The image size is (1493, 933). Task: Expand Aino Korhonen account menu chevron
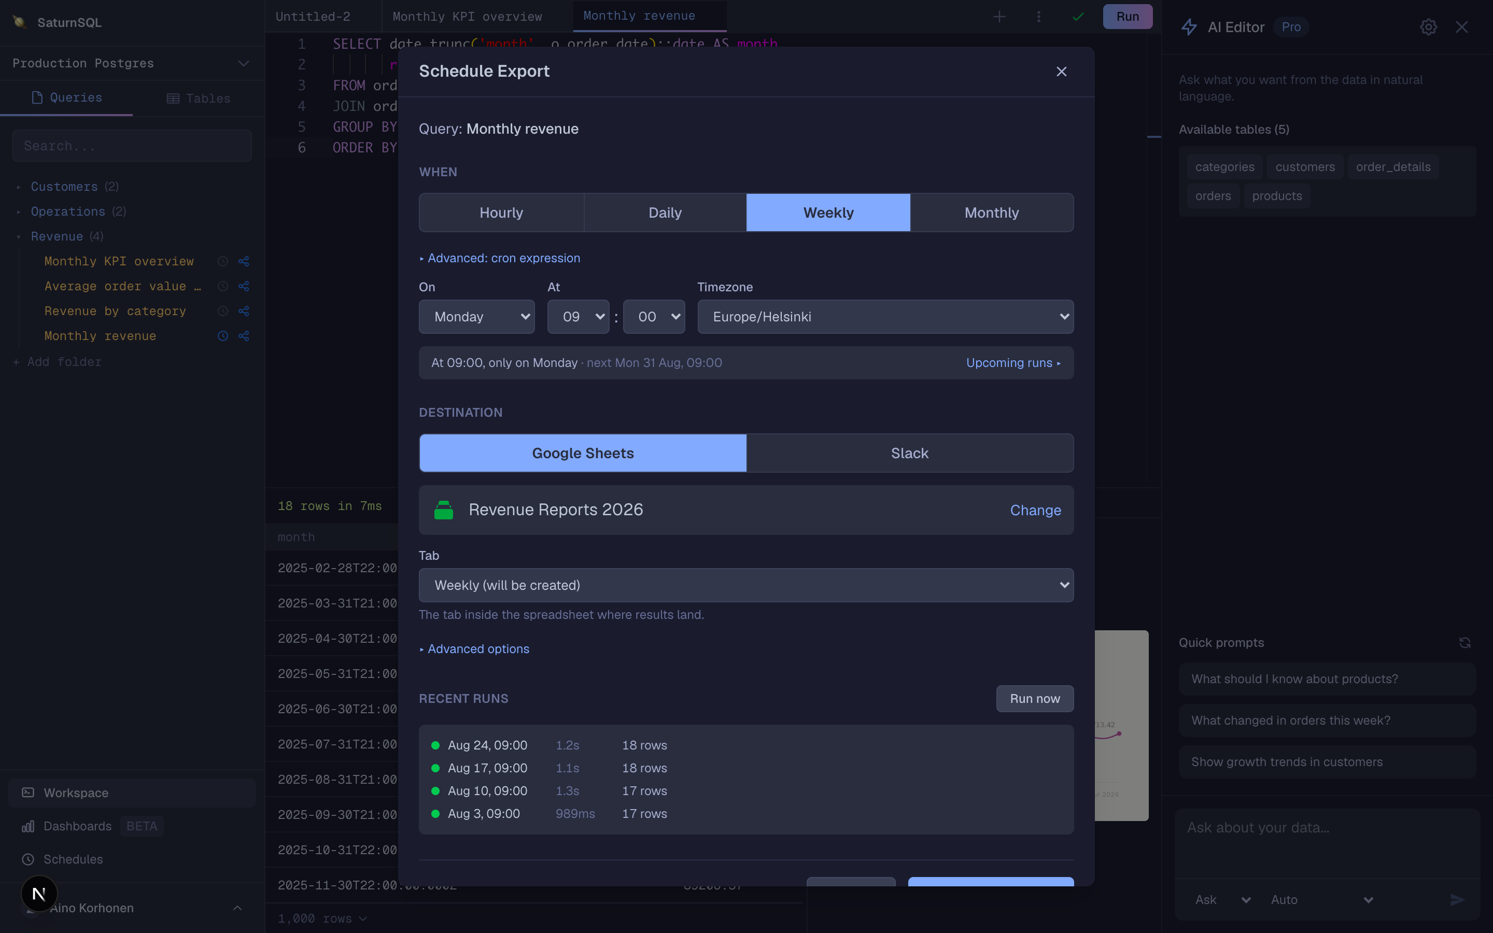pos(237,908)
